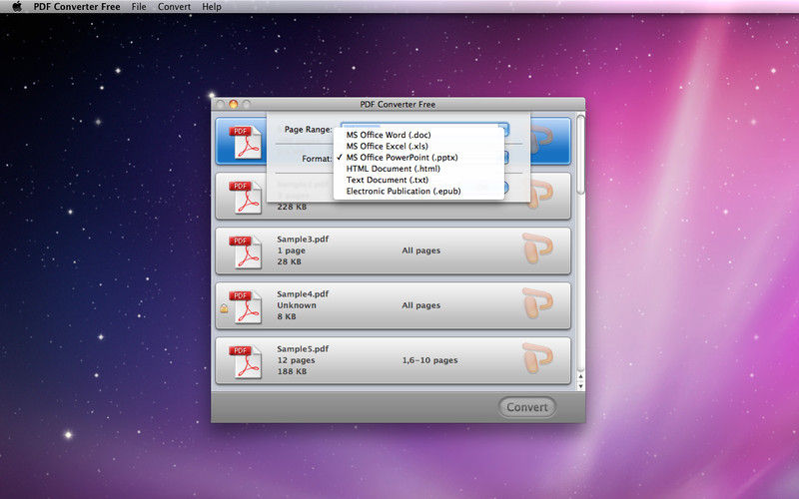This screenshot has height=499, width=799.
Task: Open the PDF Converter Free app menu
Action: tap(77, 7)
